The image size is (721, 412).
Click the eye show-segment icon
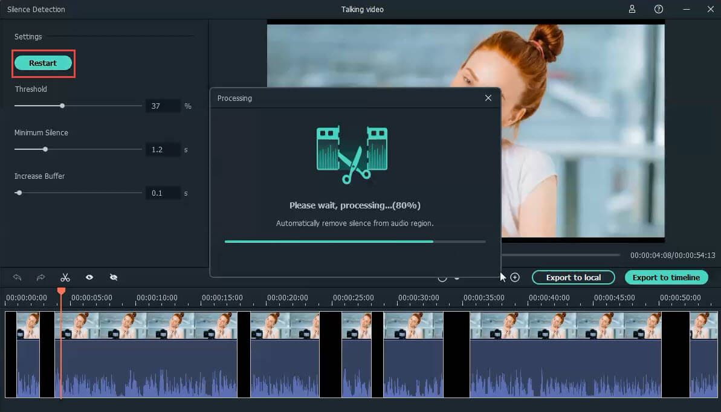(89, 277)
